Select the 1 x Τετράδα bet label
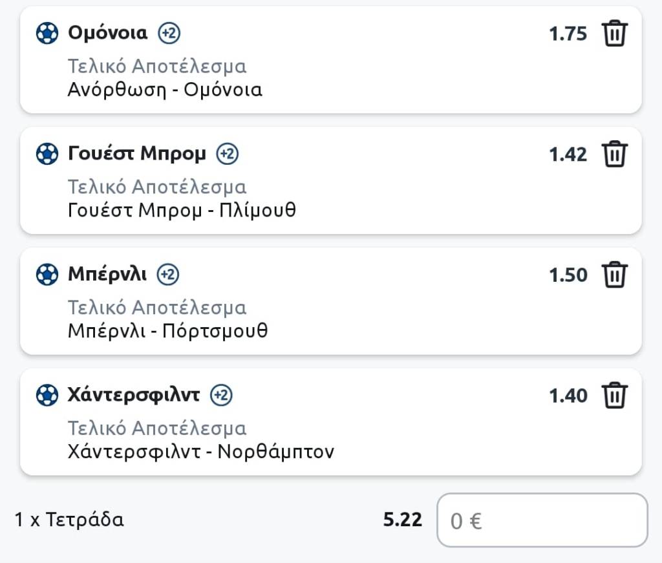The width and height of the screenshot is (662, 563). point(69,520)
